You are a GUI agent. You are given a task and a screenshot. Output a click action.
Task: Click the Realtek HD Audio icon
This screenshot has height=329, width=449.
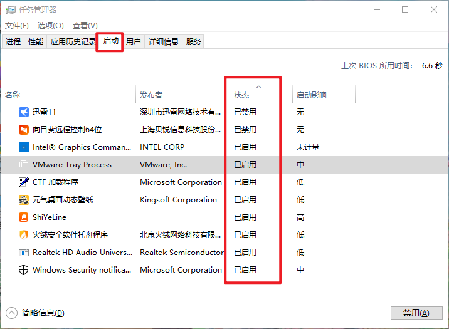tap(23, 253)
